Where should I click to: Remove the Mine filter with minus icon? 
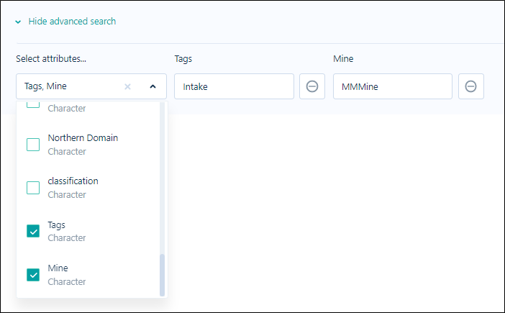coord(471,86)
